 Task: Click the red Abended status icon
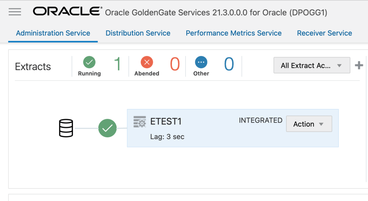pyautogui.click(x=147, y=63)
